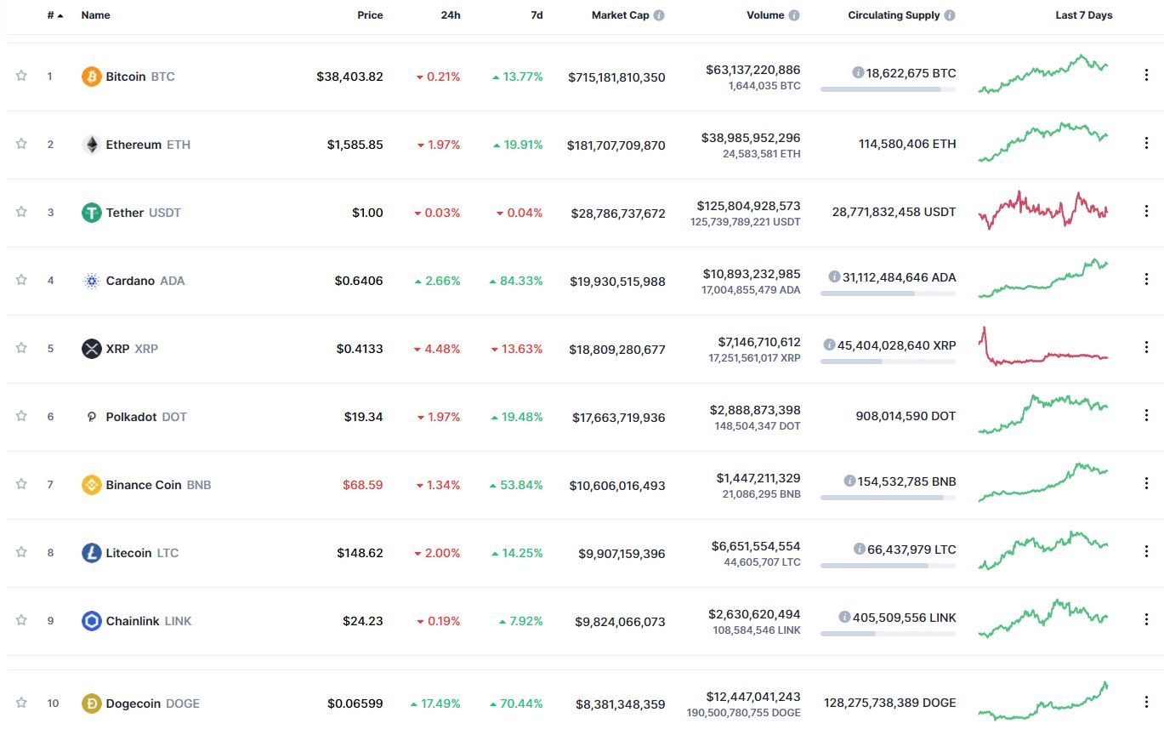Click the Polkadot logo icon
Screen dimensions: 1164x735
click(91, 417)
